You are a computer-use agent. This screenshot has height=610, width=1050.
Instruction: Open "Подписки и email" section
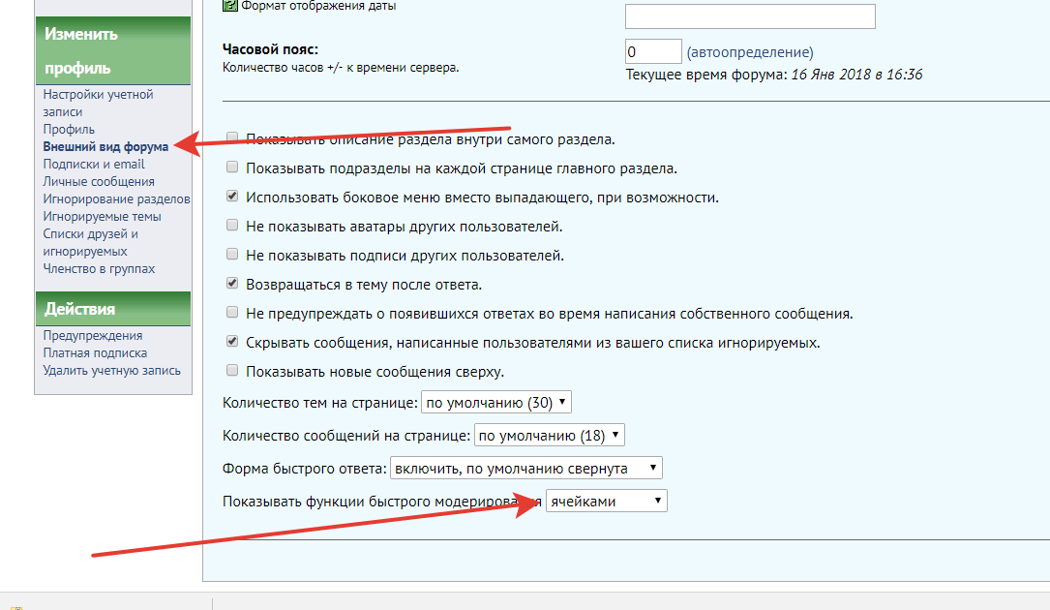(94, 164)
